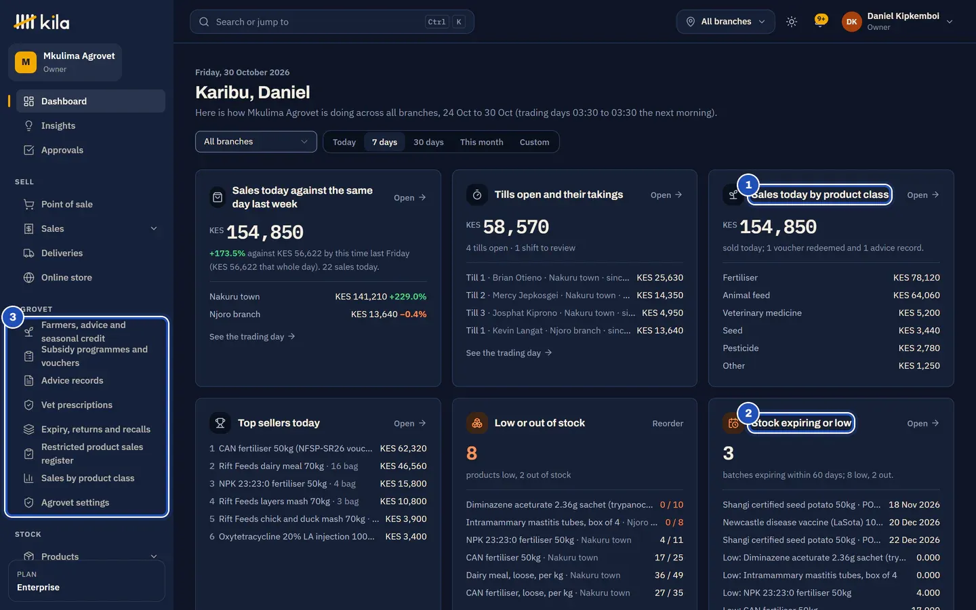Viewport: 976px width, 610px height.
Task: Click the Low or out of stock icon
Action: (477, 423)
